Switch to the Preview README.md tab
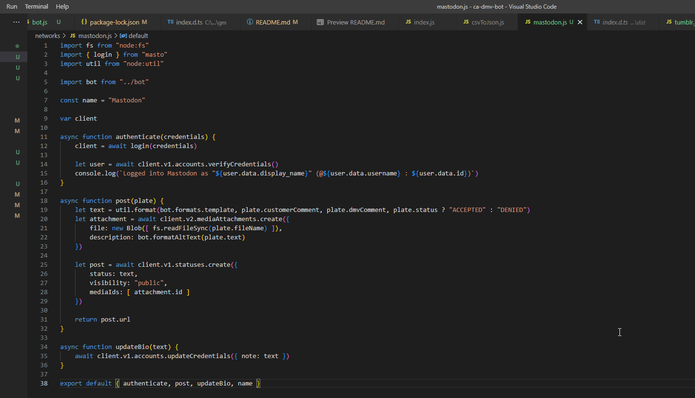Screen dimensions: 695x398 (x=355, y=22)
